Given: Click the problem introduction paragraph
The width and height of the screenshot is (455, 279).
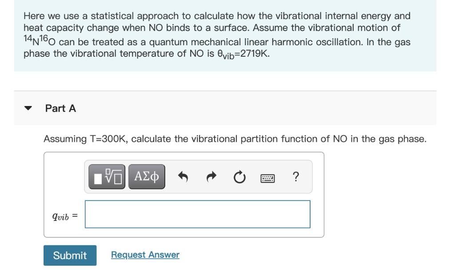Looking at the screenshot, I should pos(217,35).
